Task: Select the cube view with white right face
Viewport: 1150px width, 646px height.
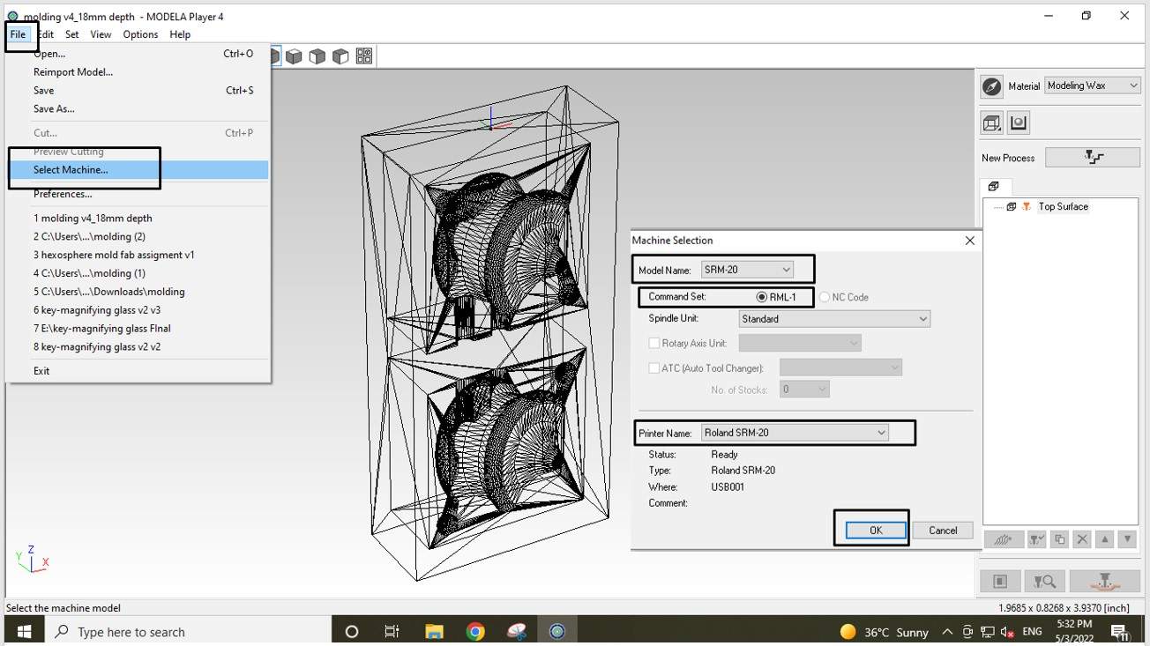Action: point(340,56)
